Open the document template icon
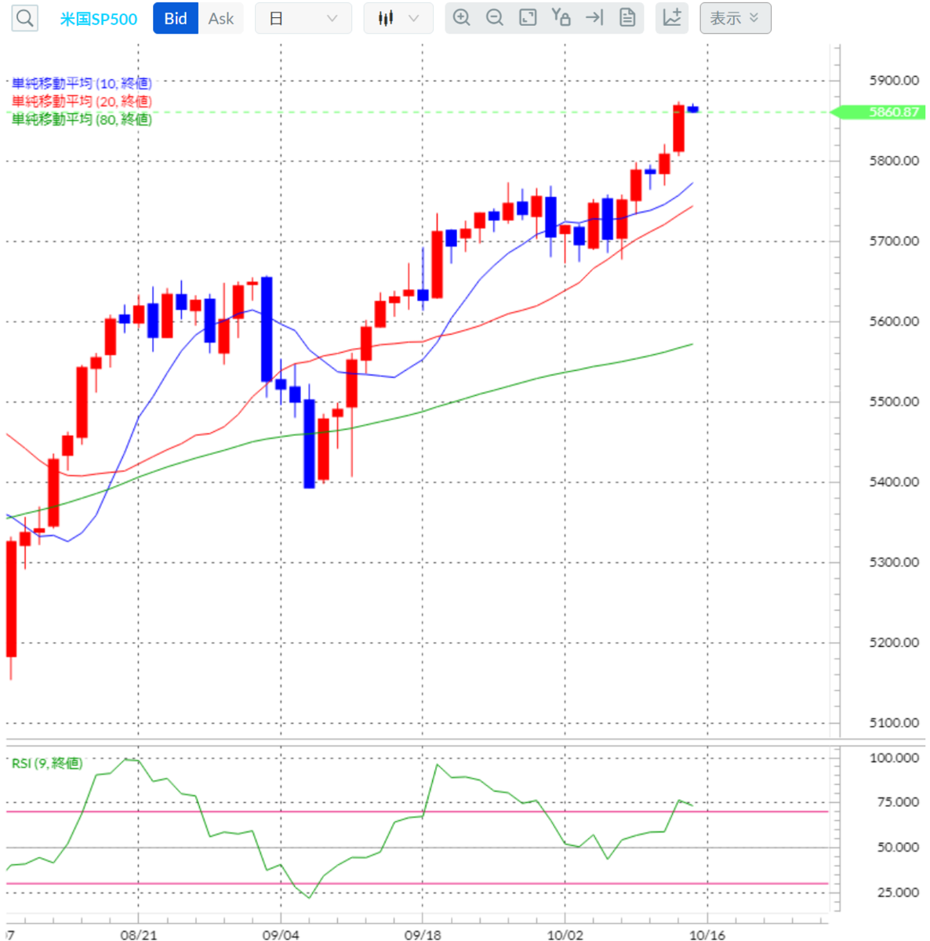This screenshot has width=930, height=941. (x=627, y=17)
